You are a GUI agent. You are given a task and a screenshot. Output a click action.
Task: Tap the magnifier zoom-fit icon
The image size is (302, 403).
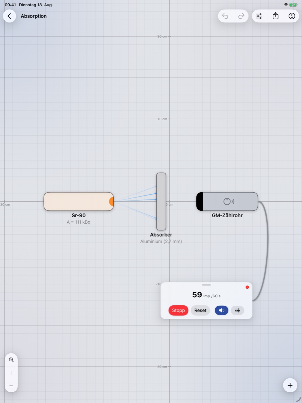[11, 360]
